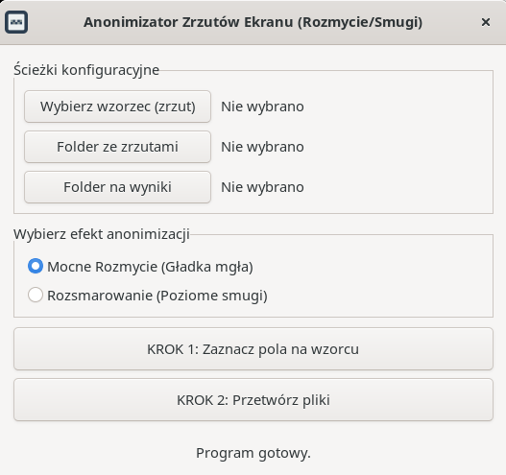Click the 'Folder na wyniki' button
This screenshot has width=506, height=475.
pyautogui.click(x=117, y=187)
